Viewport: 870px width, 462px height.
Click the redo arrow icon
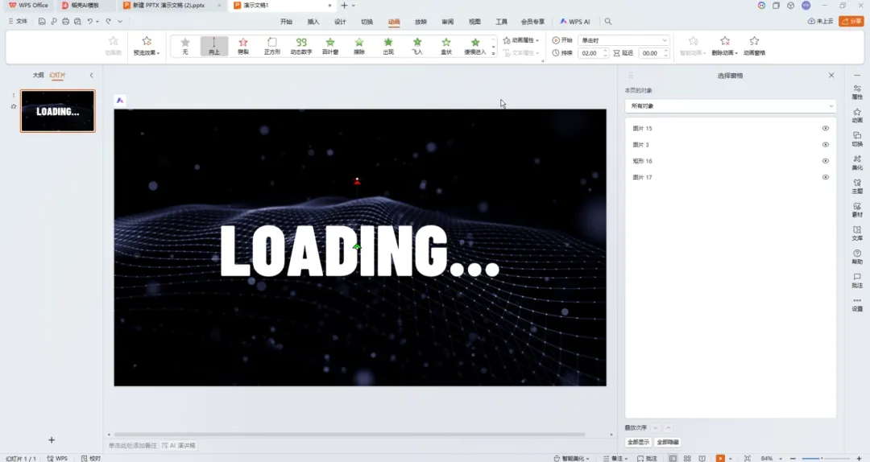pyautogui.click(x=108, y=21)
